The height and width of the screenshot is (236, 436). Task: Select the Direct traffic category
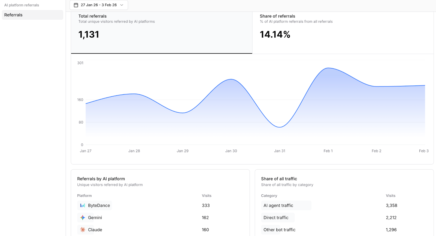[x=276, y=218]
